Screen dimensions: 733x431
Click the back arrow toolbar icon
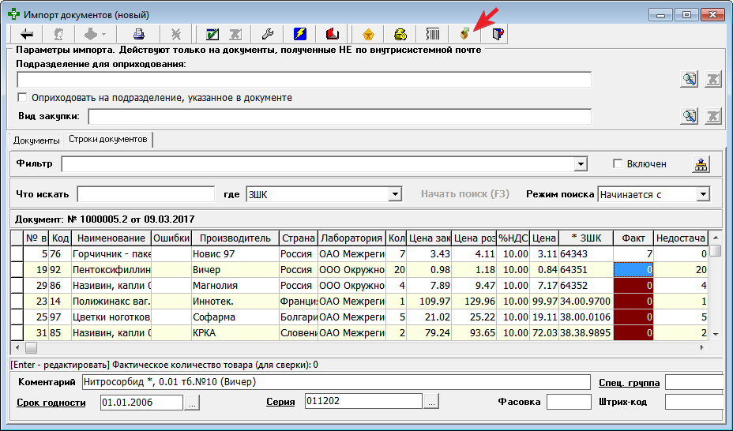(x=27, y=34)
